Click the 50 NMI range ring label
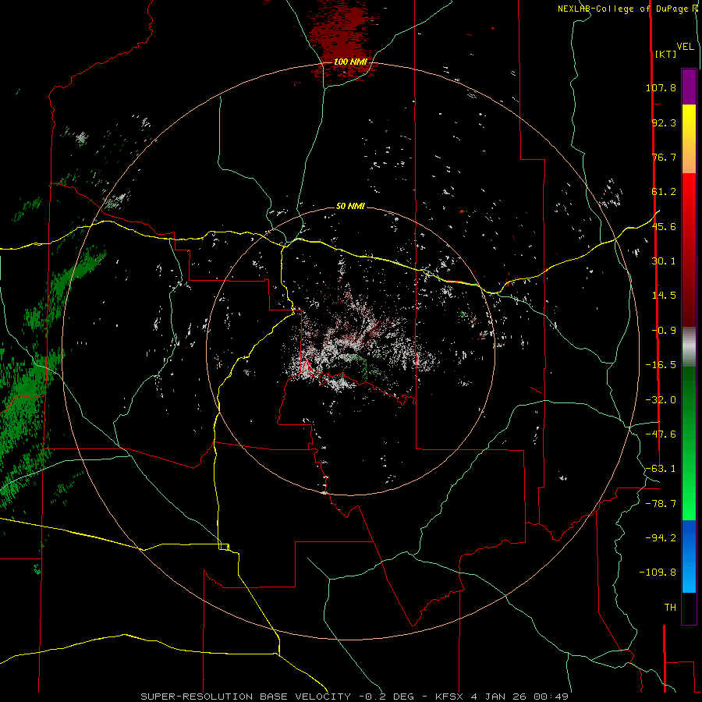 coord(350,206)
